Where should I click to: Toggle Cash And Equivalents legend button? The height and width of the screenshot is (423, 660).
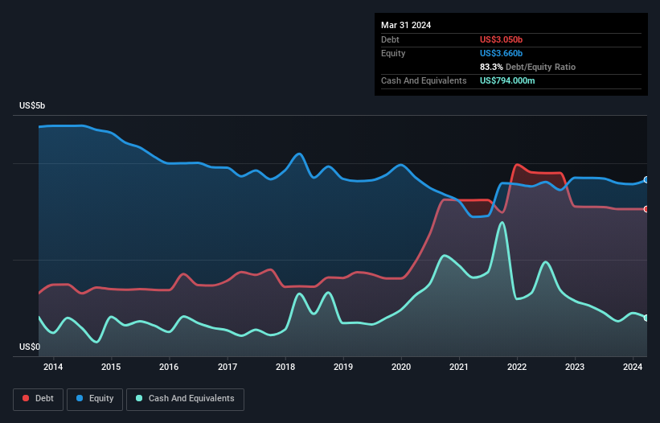click(185, 399)
